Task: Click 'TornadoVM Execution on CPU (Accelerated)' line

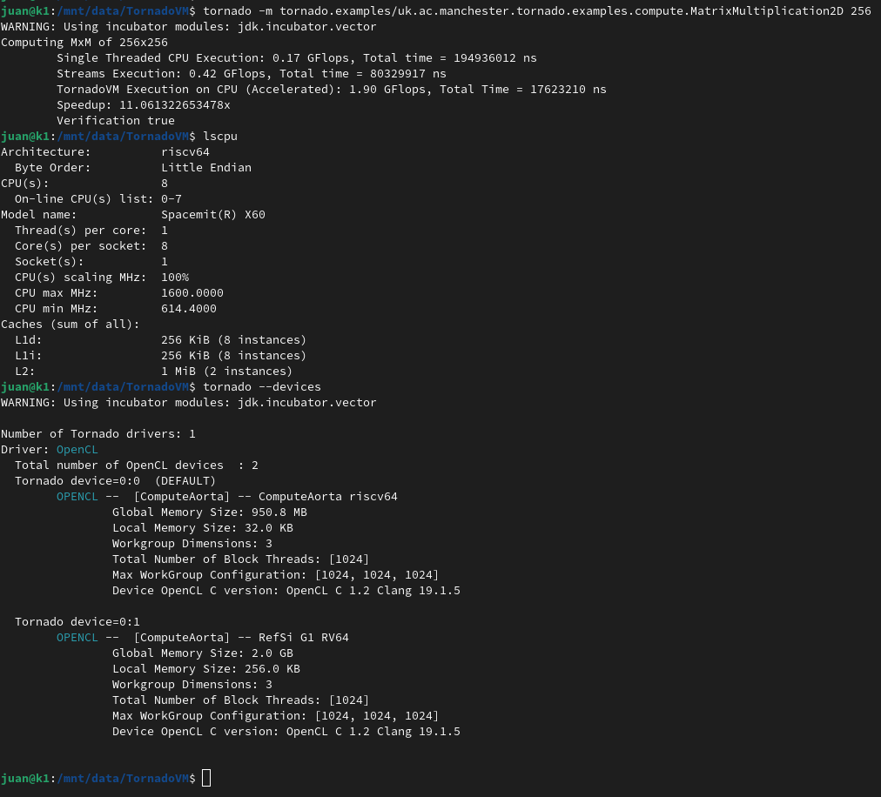Action: (x=332, y=90)
